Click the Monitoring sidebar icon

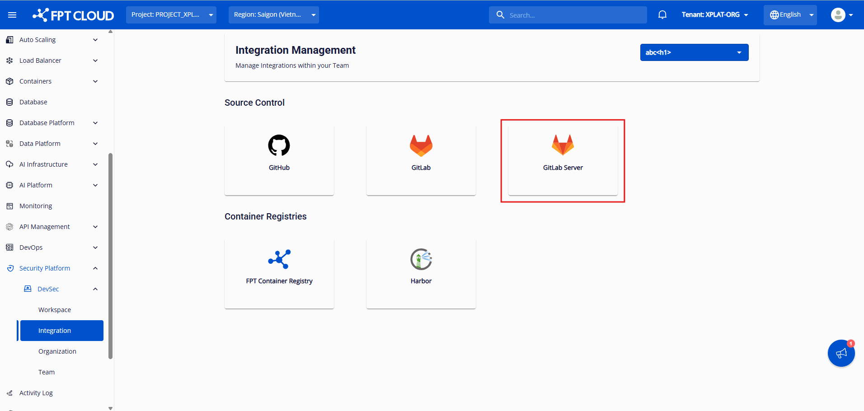pos(9,206)
